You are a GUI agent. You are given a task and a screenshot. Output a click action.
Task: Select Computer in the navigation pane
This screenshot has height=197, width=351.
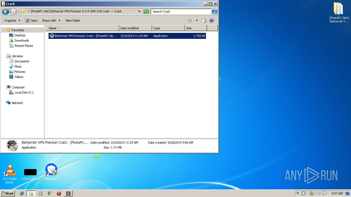click(18, 87)
